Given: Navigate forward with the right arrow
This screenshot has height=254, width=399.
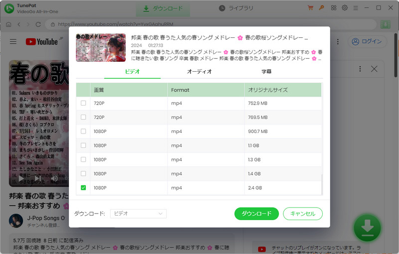Looking at the screenshot, I should pyautogui.click(x=28, y=24).
